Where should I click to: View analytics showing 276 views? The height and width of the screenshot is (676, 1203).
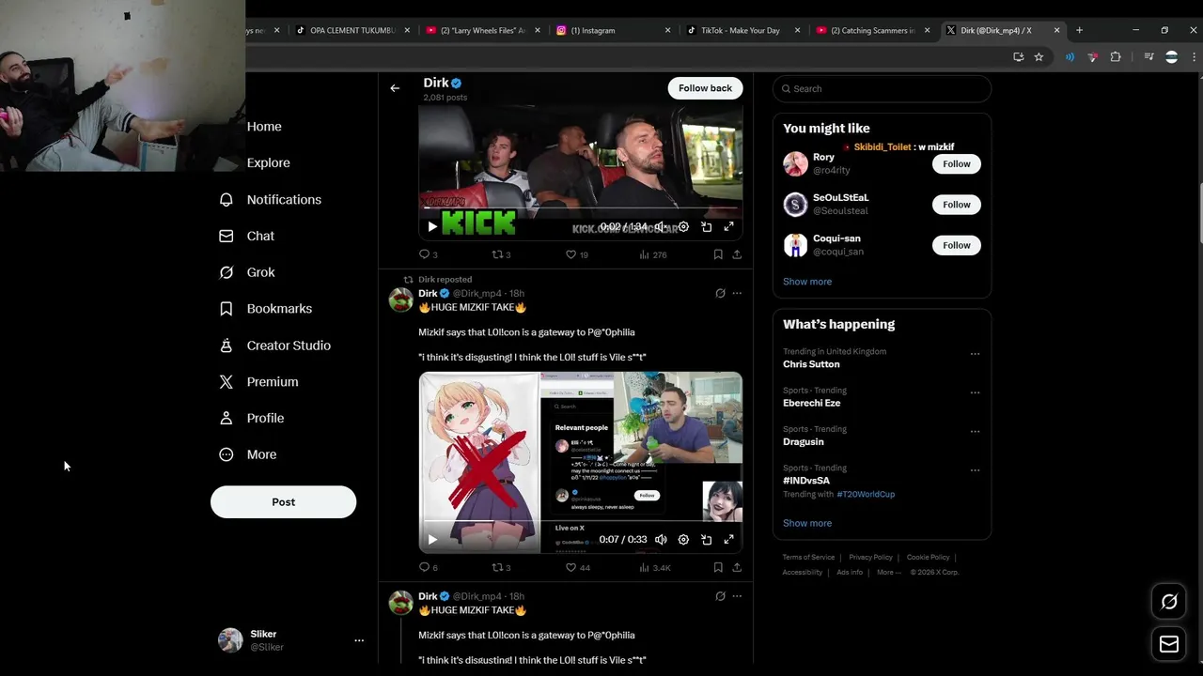pos(652,254)
